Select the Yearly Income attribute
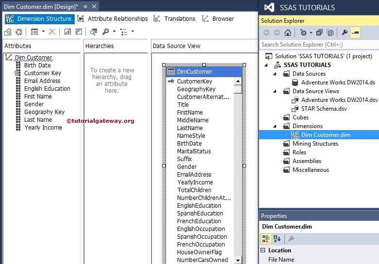This screenshot has width=379, height=264. (43, 128)
